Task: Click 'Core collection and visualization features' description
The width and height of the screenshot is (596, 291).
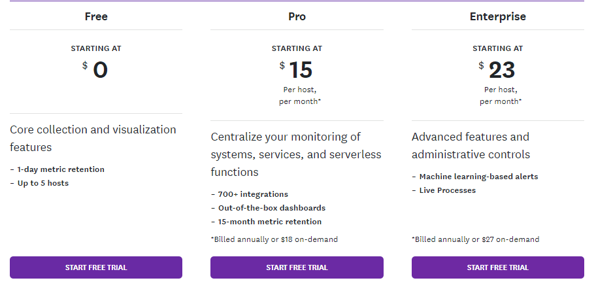Action: click(x=93, y=138)
